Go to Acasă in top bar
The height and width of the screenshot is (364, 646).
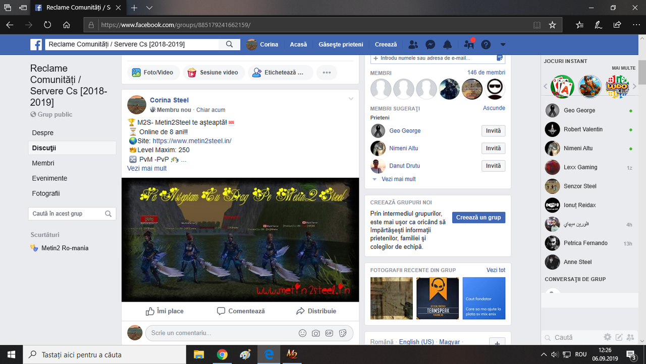coord(298,44)
